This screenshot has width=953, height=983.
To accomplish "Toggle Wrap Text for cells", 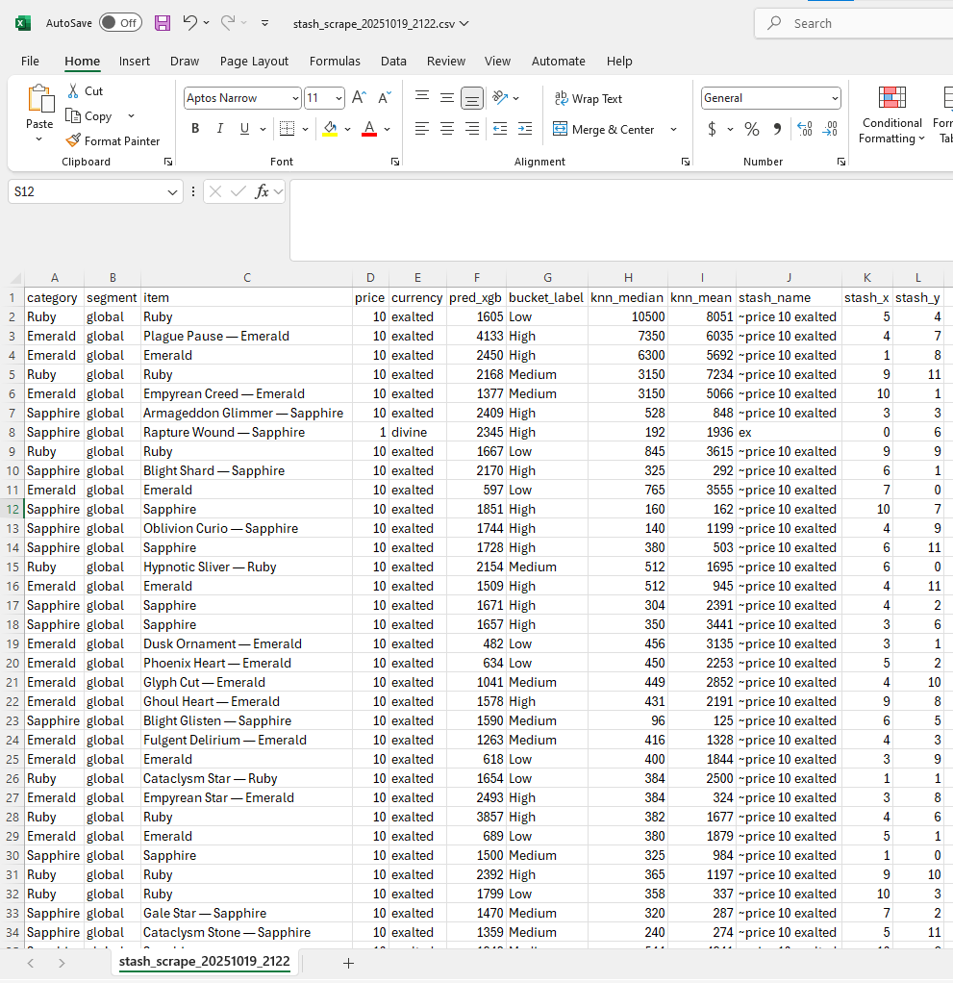I will coord(589,99).
